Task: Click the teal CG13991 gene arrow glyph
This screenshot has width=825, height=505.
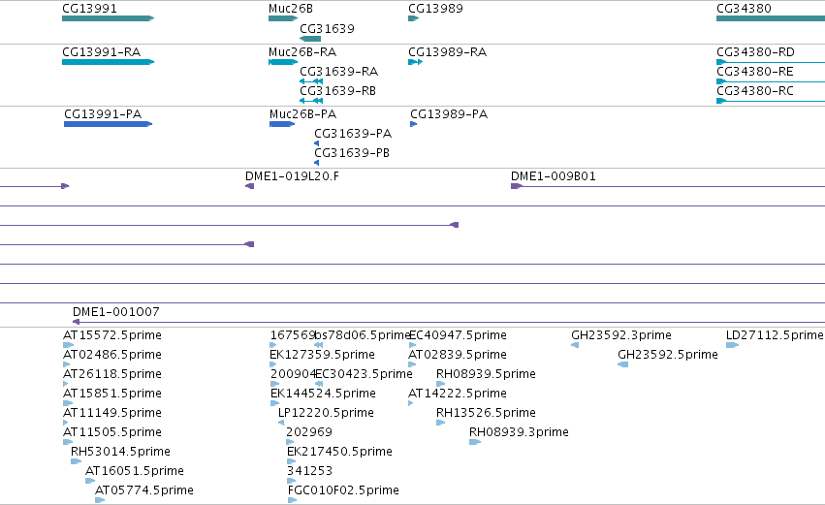Action: pyautogui.click(x=108, y=18)
